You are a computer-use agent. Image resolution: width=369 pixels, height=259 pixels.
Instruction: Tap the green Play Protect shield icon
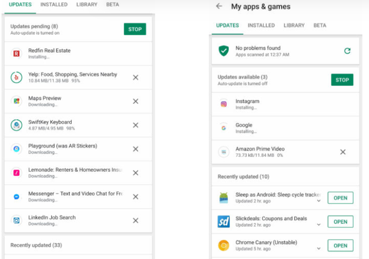[x=224, y=51]
